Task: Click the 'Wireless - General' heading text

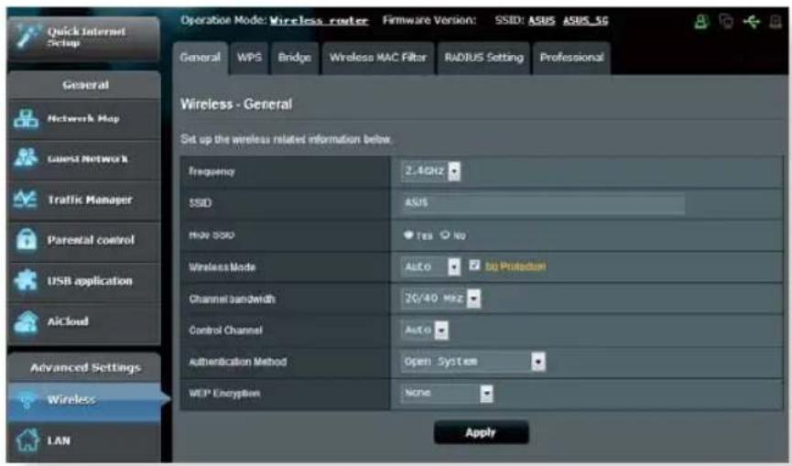Action: pos(236,104)
